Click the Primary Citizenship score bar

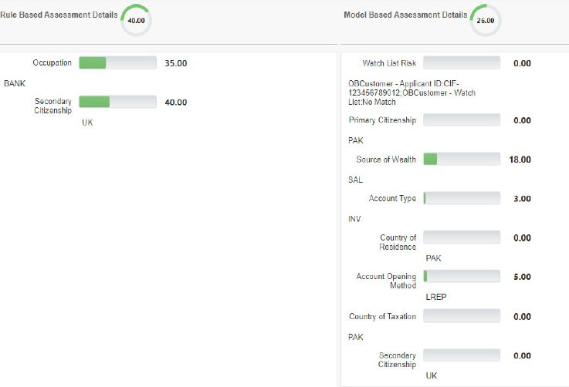click(x=462, y=120)
